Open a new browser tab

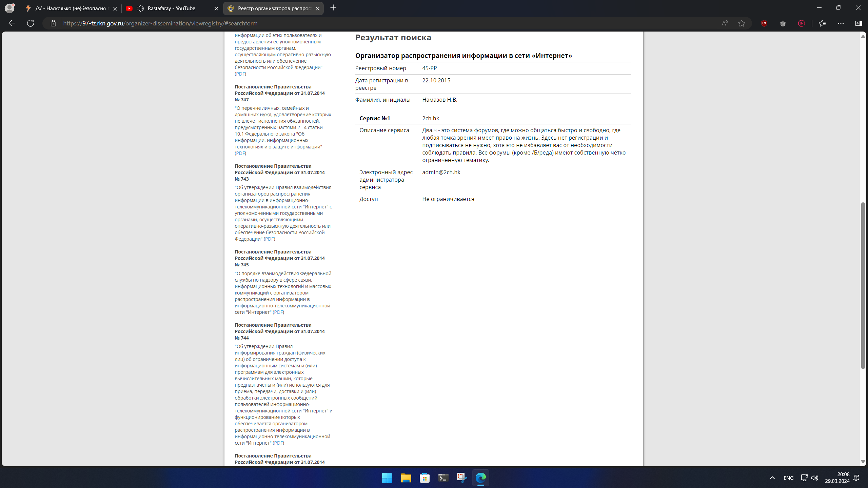[x=333, y=7]
